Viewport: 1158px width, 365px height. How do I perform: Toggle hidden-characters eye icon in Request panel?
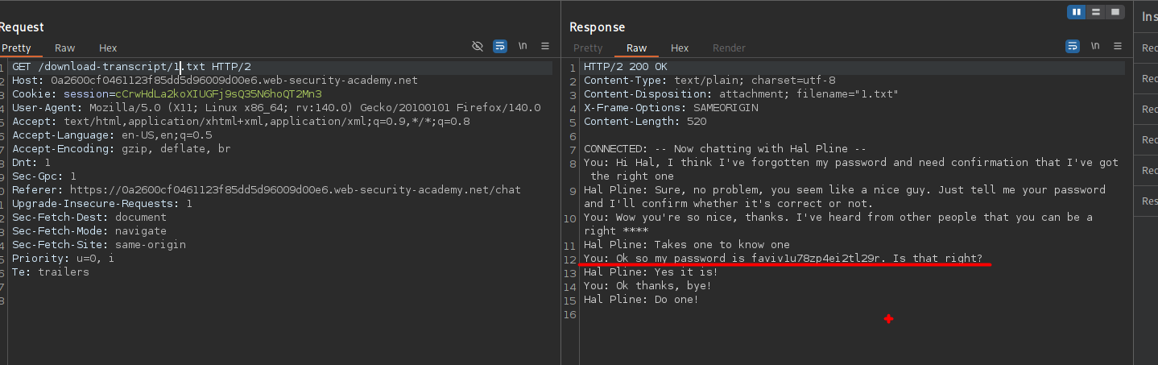tap(477, 47)
